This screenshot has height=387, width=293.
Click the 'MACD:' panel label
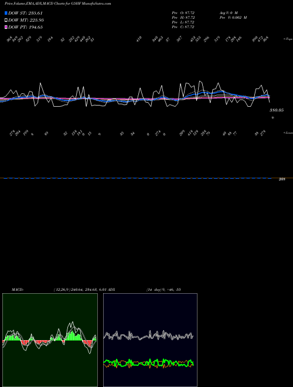click(18, 290)
